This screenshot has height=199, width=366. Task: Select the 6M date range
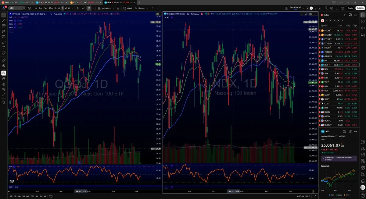pos(28,196)
